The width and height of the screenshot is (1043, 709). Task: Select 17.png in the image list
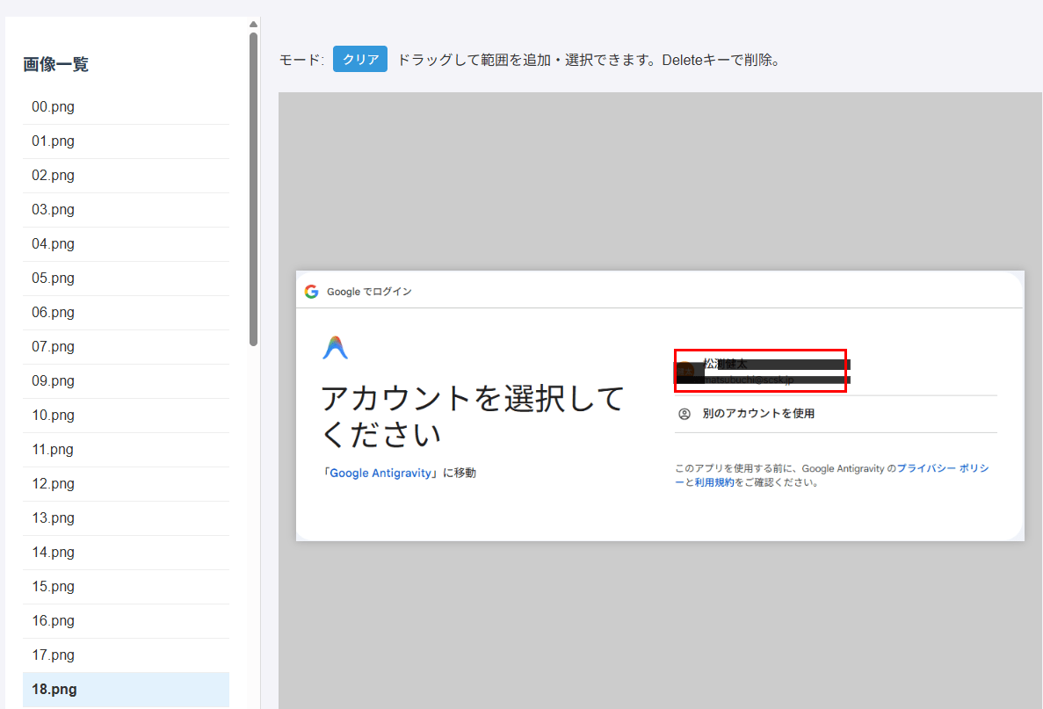tap(54, 655)
